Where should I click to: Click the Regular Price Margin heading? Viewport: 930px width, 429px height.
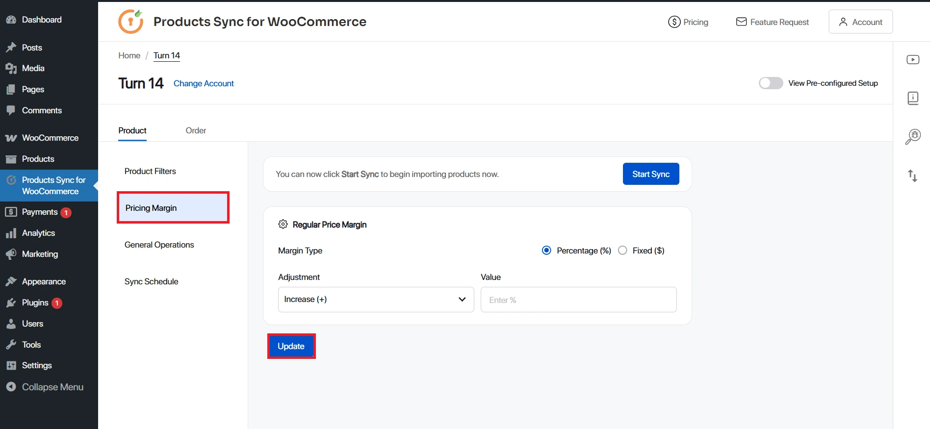pyautogui.click(x=330, y=225)
